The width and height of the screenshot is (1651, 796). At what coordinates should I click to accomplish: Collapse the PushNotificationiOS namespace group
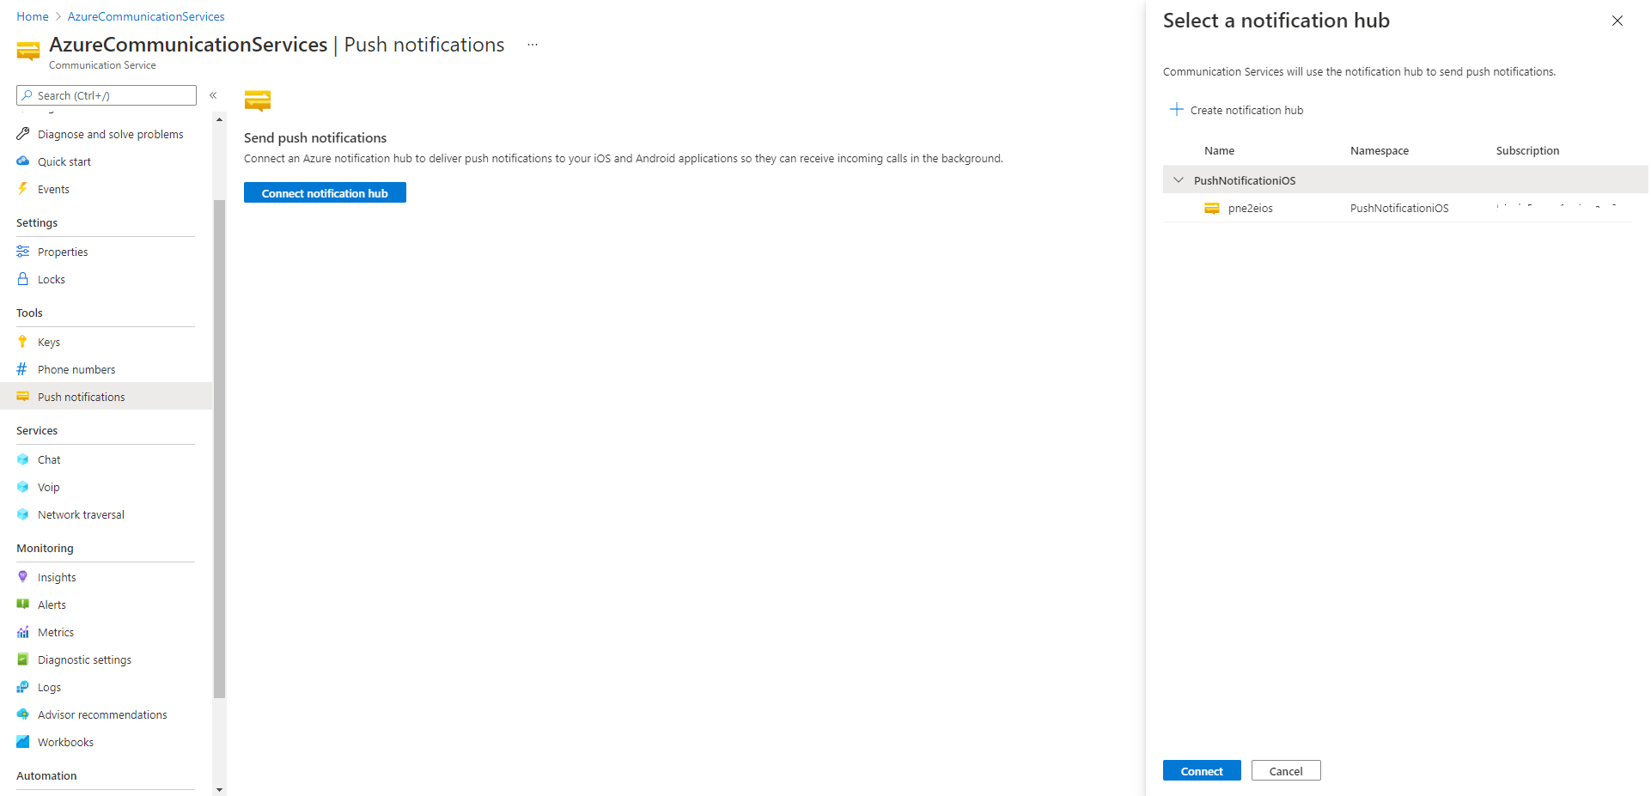[x=1178, y=179]
